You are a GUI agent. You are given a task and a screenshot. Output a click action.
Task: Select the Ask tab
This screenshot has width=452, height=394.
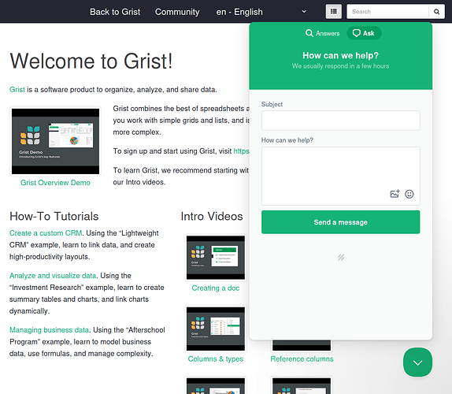364,33
